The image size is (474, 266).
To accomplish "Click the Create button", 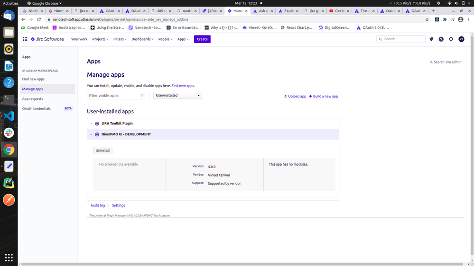I will pyautogui.click(x=202, y=39).
